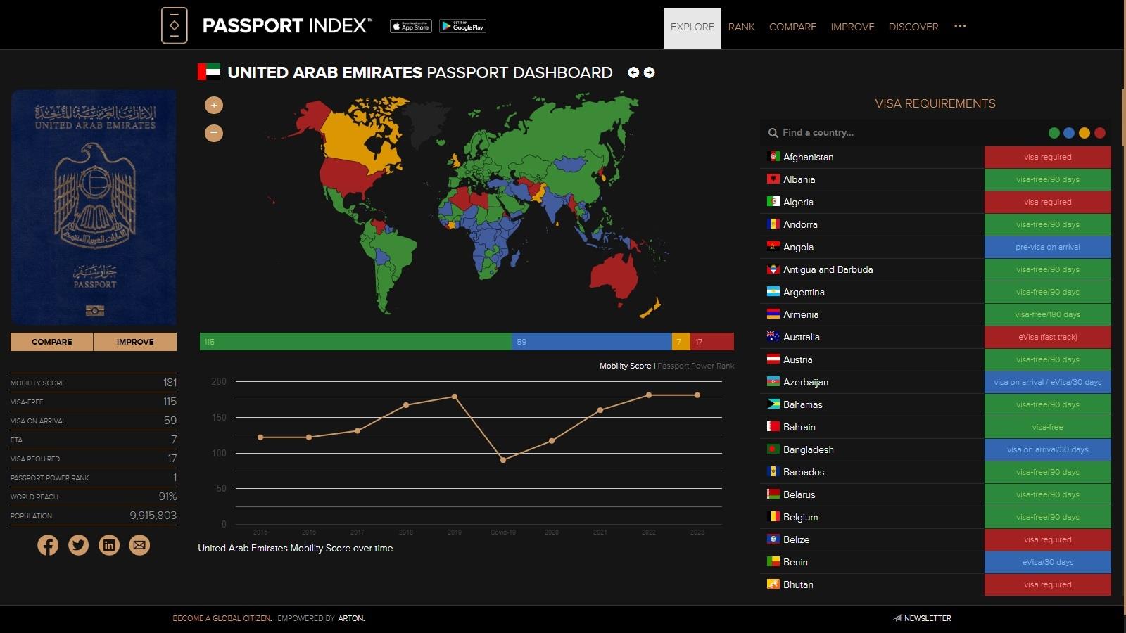Click the World Reach 91% stat row
This screenshot has height=633, width=1126.
pyautogui.click(x=94, y=497)
